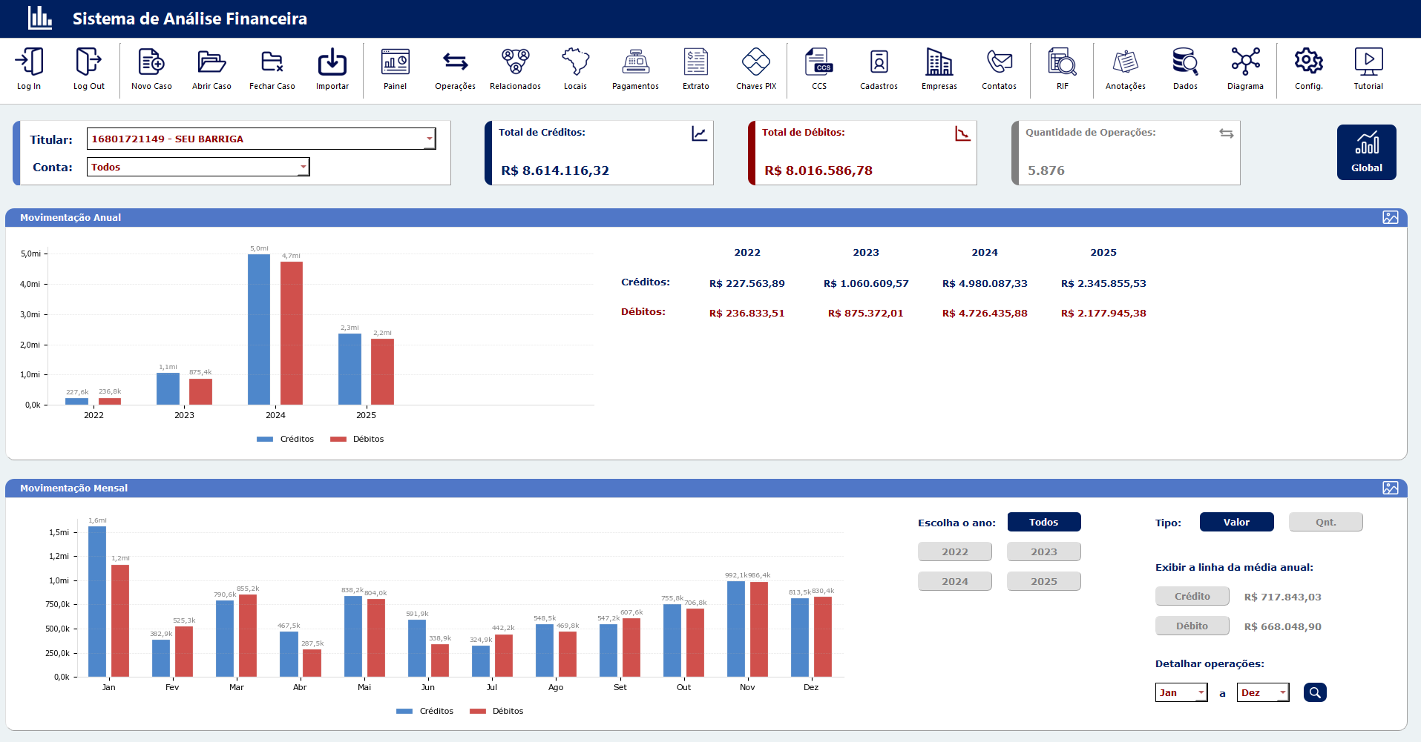This screenshot has width=1421, height=742.
Task: Switch chart type to Qnt.
Action: point(1326,522)
